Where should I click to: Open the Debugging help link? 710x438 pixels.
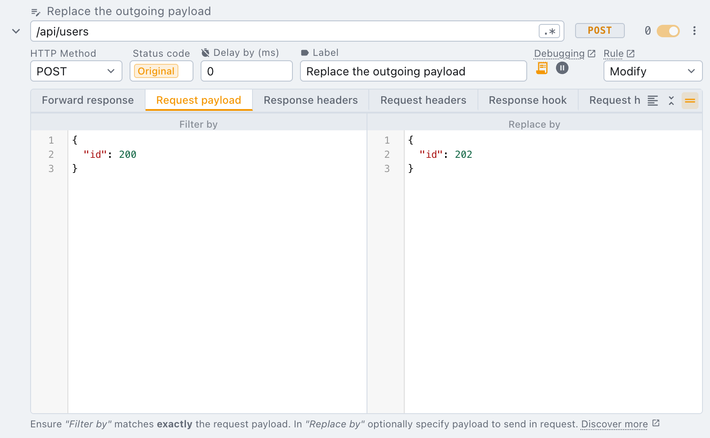(564, 54)
